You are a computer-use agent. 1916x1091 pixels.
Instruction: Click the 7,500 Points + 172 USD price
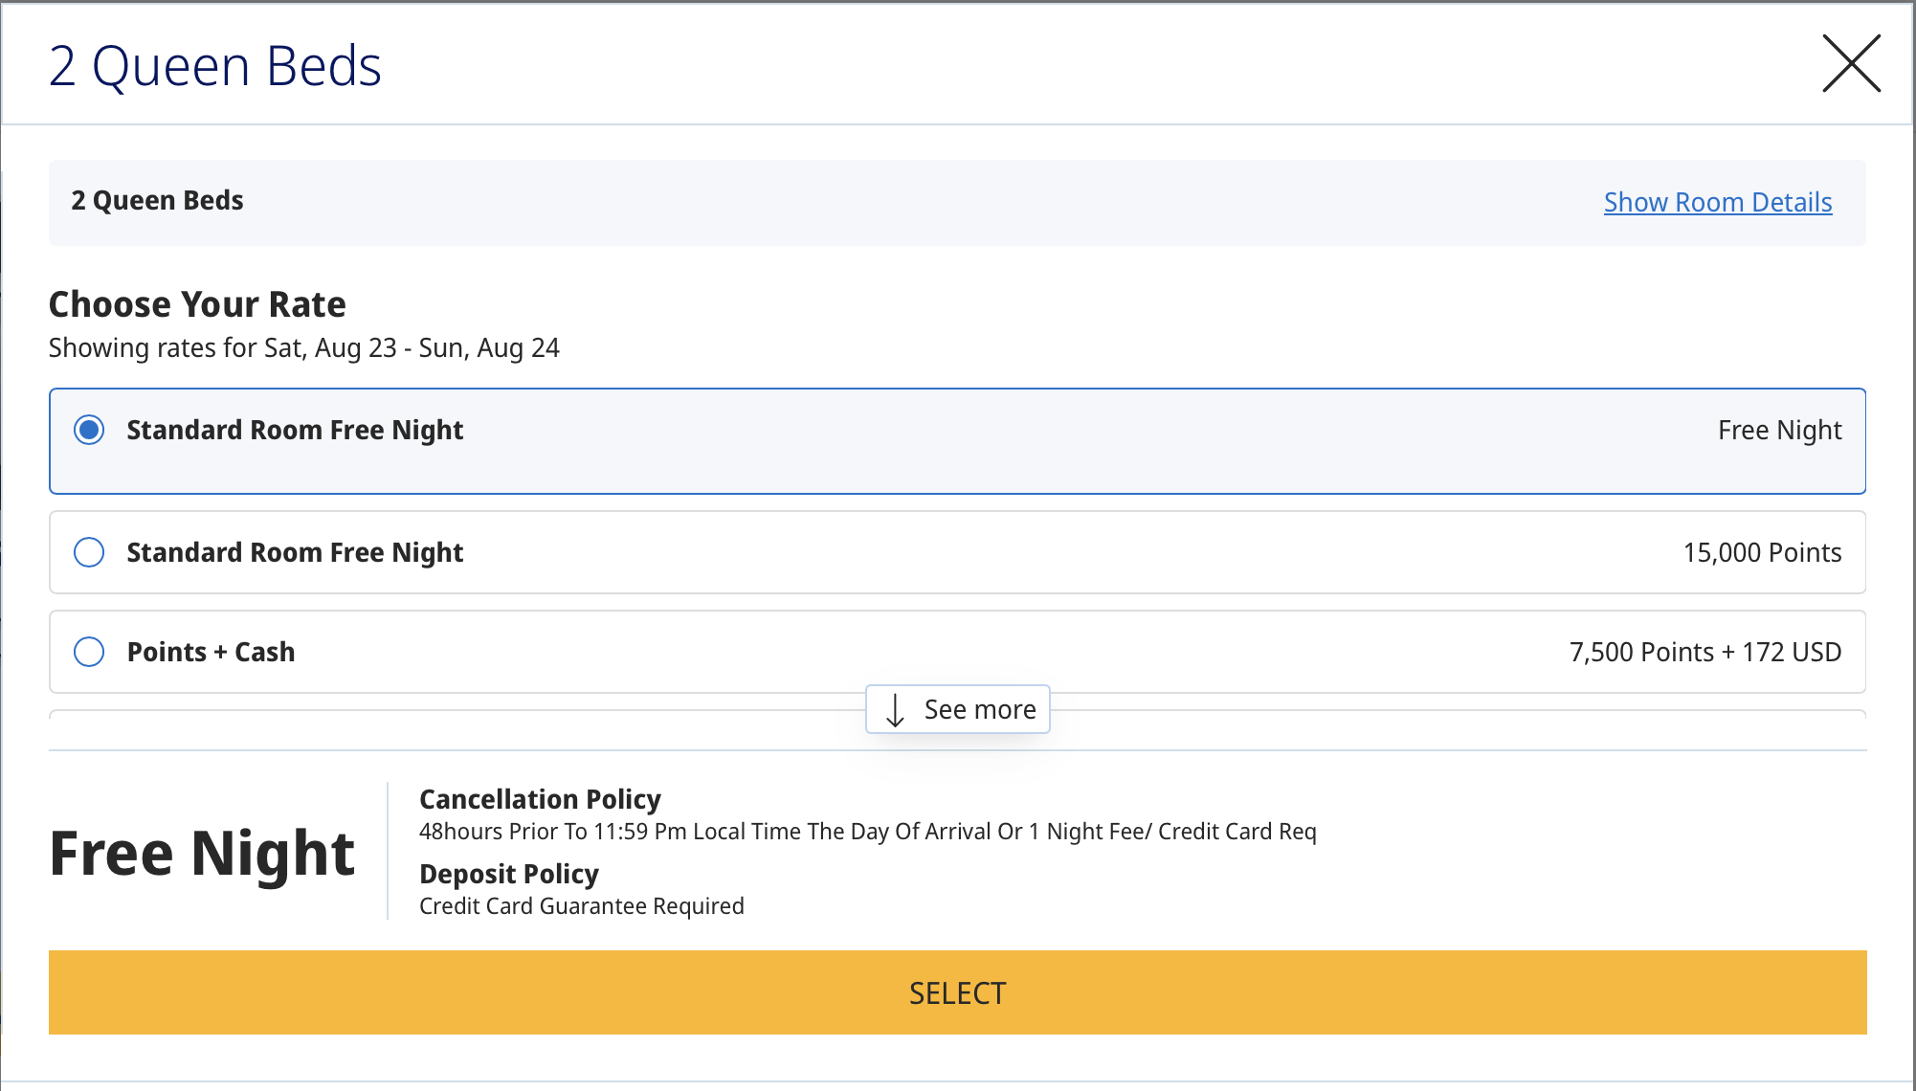(1704, 652)
